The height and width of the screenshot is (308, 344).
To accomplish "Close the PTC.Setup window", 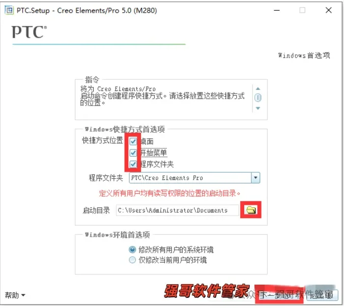I will click(x=328, y=10).
